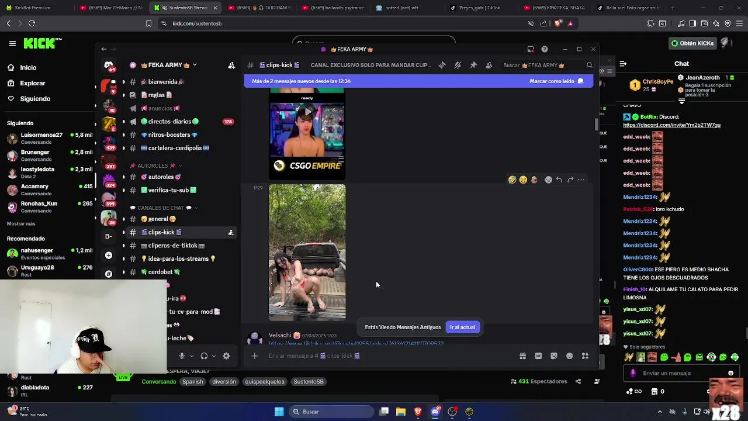Viewport: 748px width, 421px height.
Task: Open idea-para-los-streams channel
Action: click(x=181, y=258)
